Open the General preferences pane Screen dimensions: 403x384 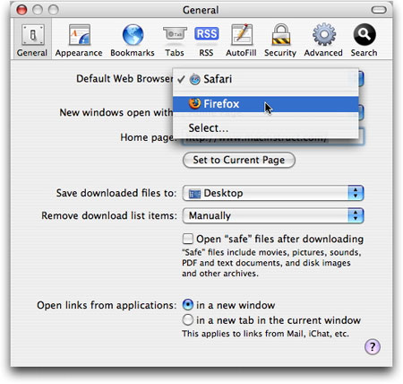(32, 39)
